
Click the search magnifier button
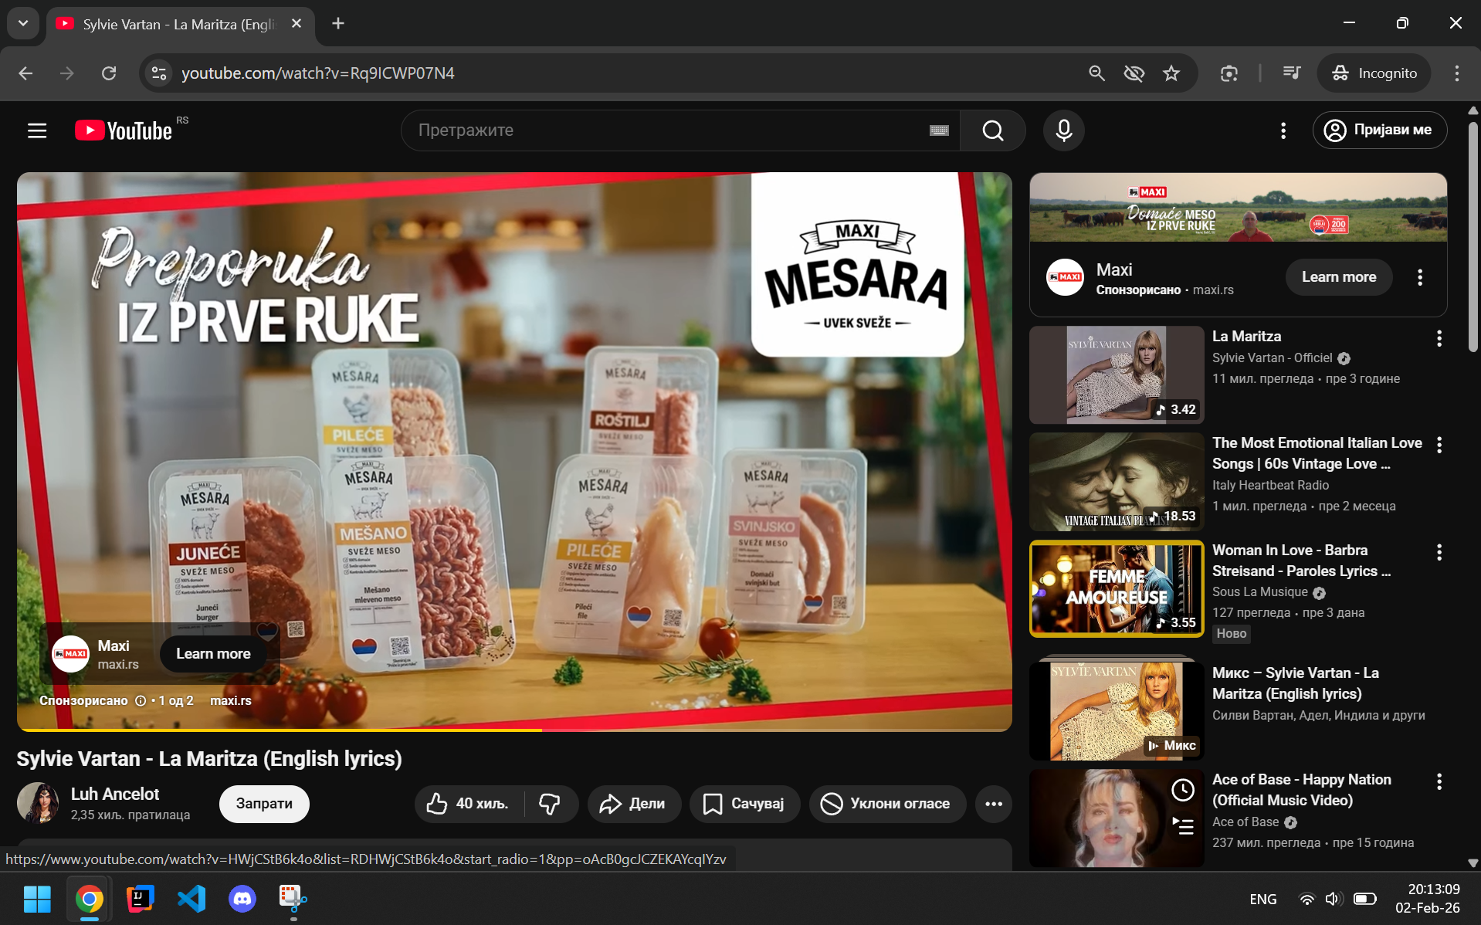(x=993, y=130)
